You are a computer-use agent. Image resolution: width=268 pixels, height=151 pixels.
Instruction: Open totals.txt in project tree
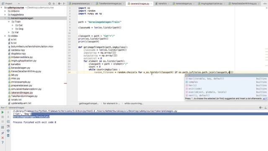[x=16, y=100]
